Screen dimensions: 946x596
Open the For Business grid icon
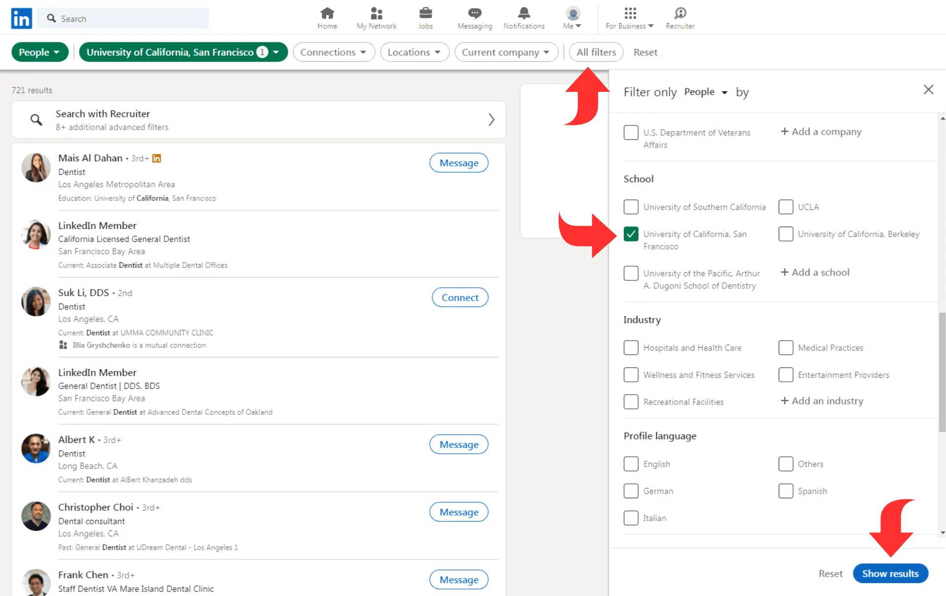[x=630, y=13]
